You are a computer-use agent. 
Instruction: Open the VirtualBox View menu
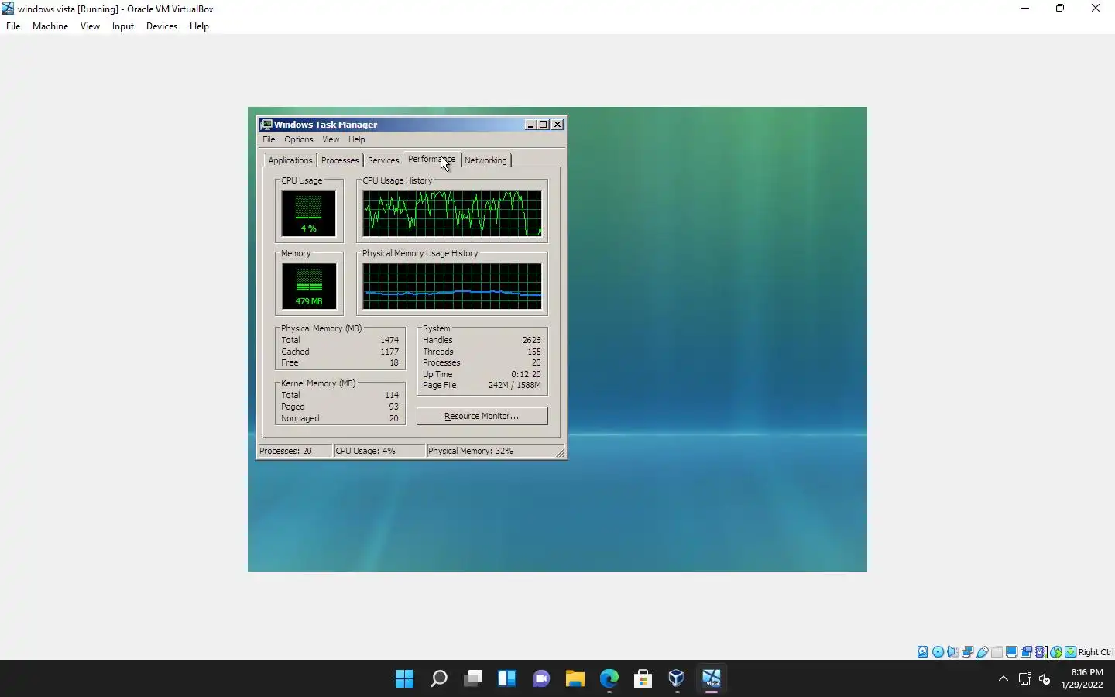90,26
